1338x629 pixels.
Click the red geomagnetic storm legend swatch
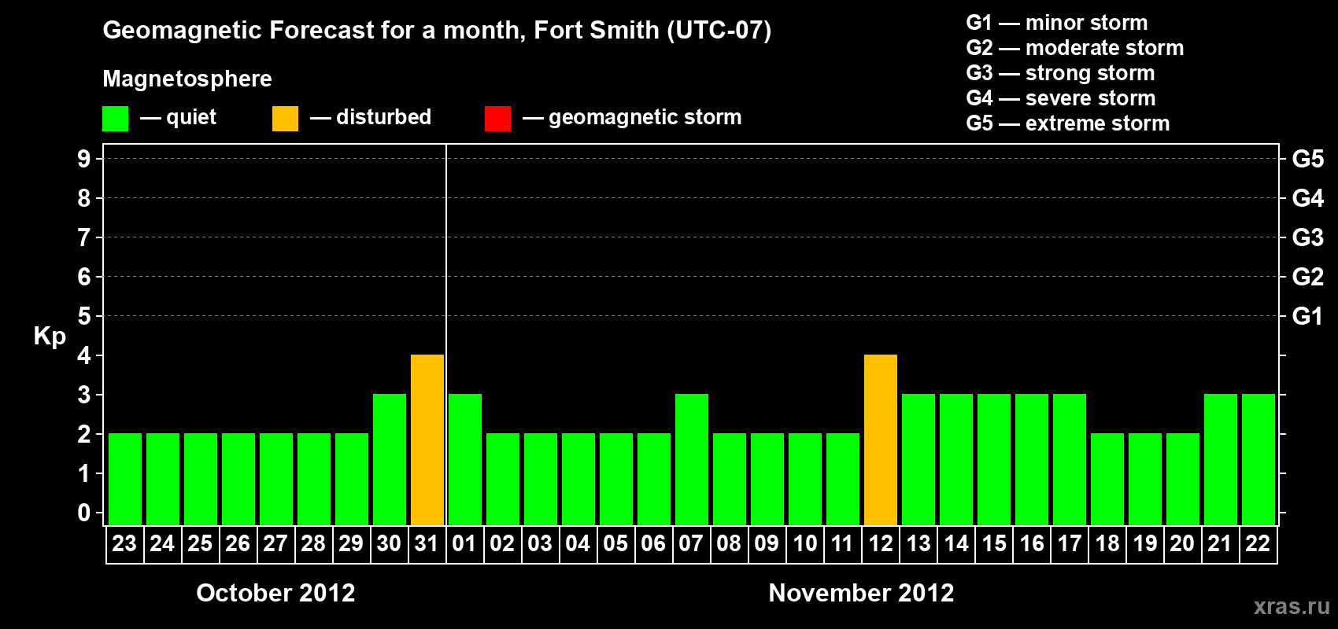coord(497,119)
